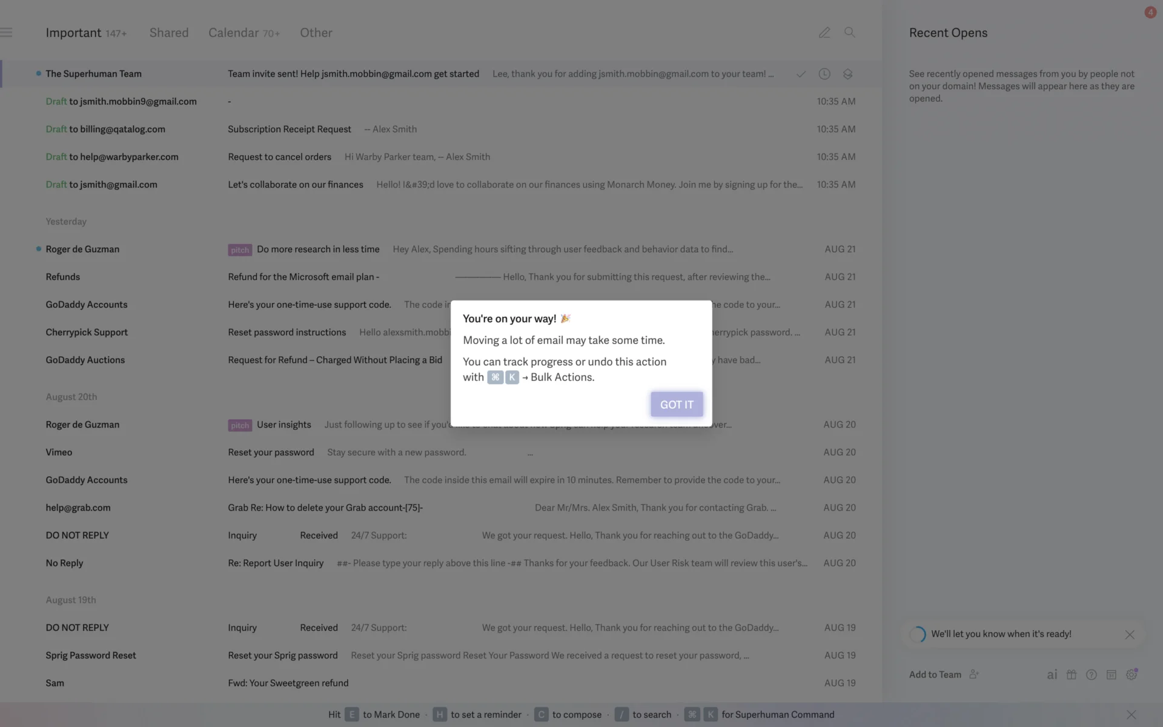Click the notification badge showing 4
Screen dimensions: 1163x727
point(1150,12)
